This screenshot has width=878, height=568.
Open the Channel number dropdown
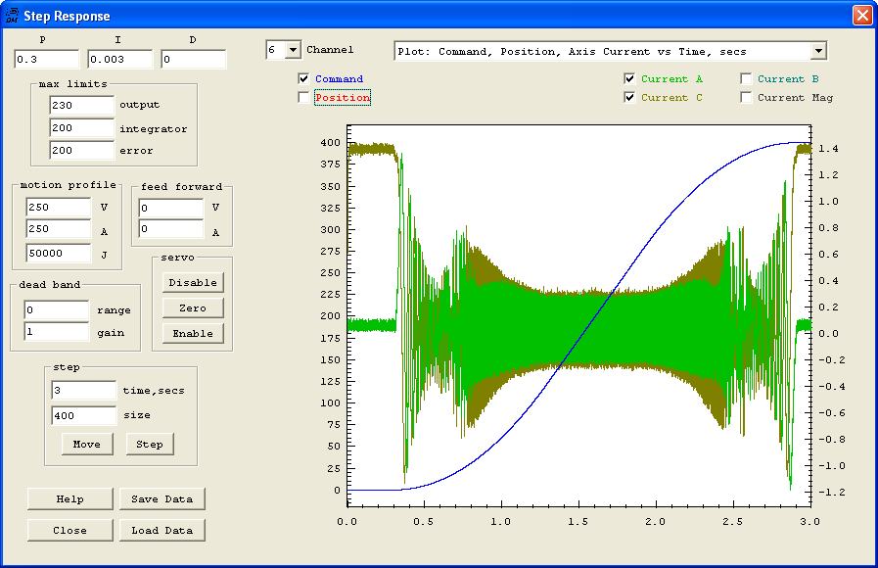(292, 50)
